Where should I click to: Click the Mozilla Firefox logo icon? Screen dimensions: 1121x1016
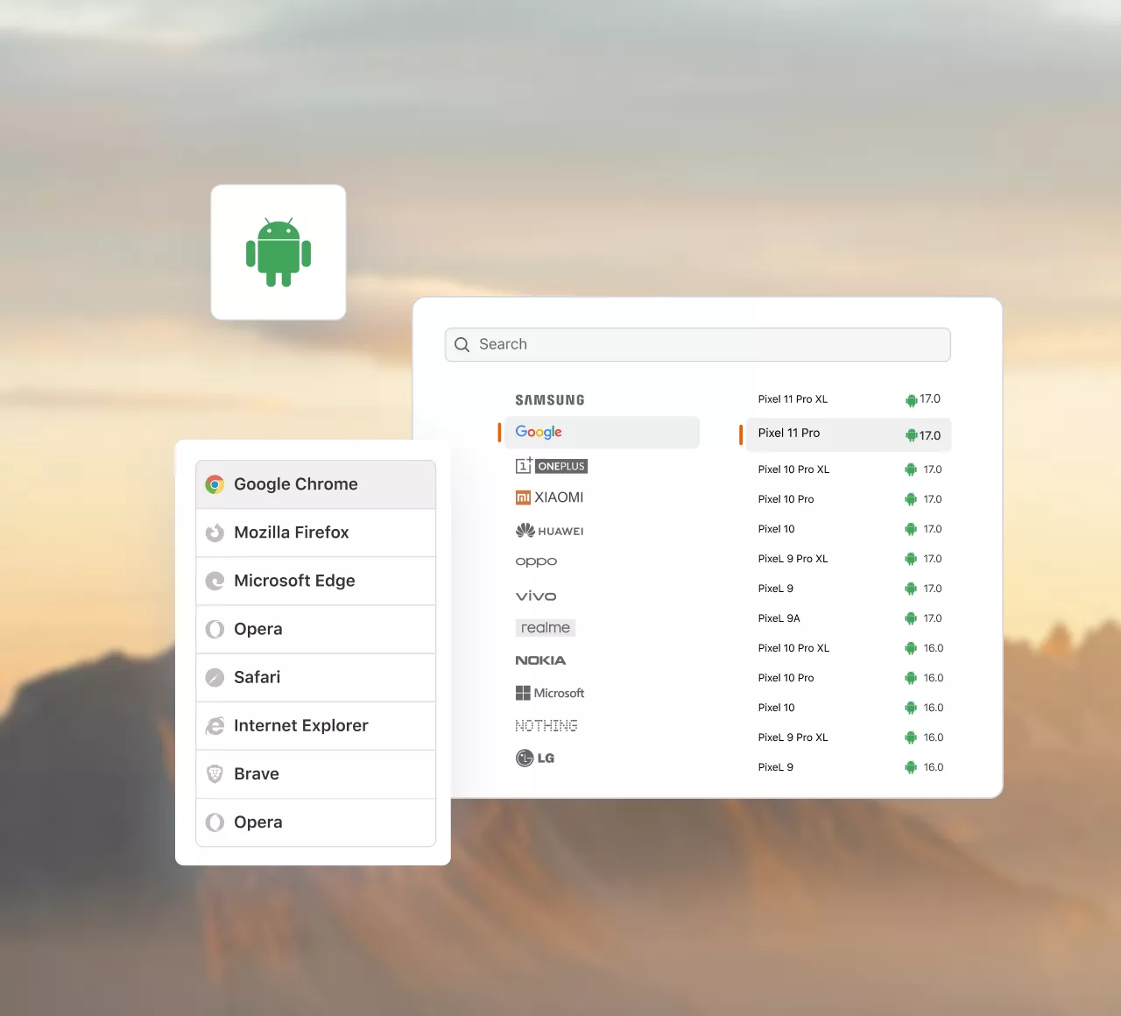[215, 533]
